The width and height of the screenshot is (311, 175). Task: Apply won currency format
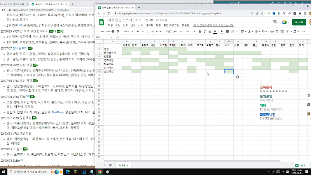coord(138,31)
